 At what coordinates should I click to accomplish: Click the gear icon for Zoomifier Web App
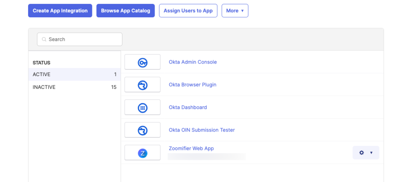click(x=362, y=153)
